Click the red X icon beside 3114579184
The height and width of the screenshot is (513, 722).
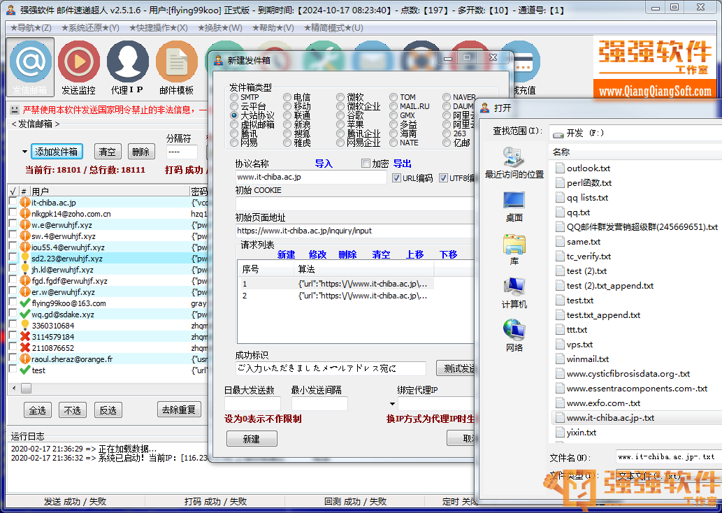pos(25,337)
